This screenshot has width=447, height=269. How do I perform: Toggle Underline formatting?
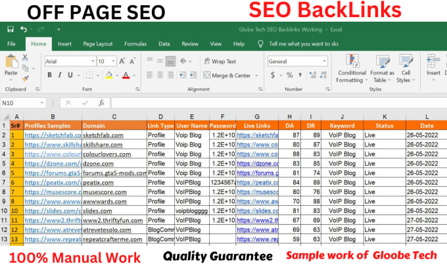click(x=70, y=75)
